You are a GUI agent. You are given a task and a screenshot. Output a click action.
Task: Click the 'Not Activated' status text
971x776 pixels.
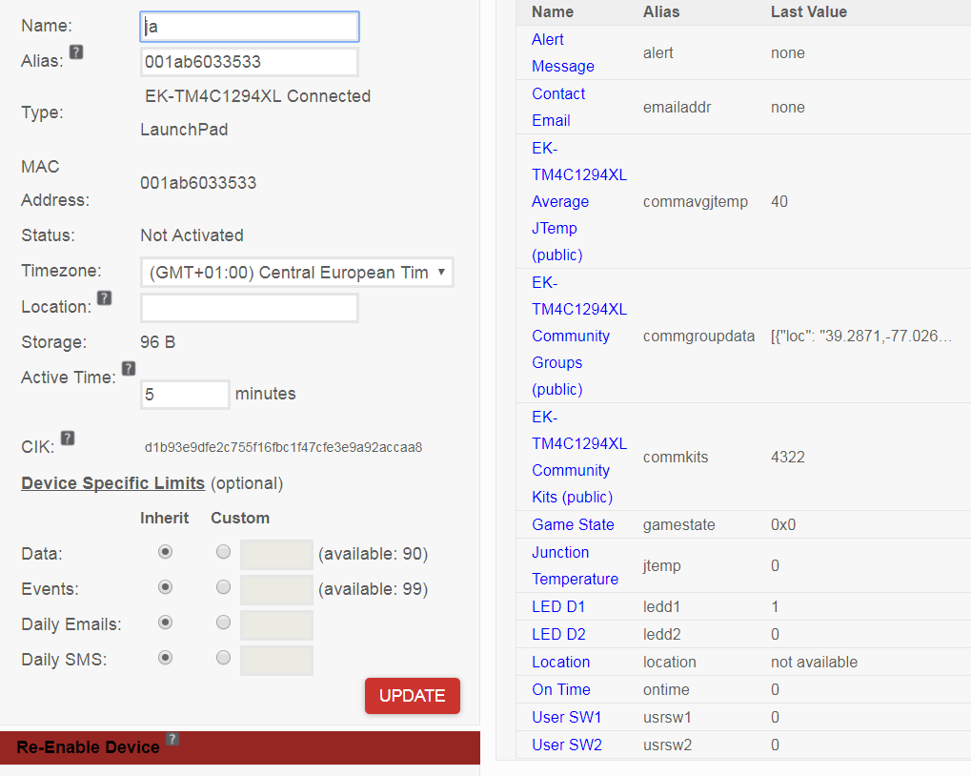(x=192, y=235)
